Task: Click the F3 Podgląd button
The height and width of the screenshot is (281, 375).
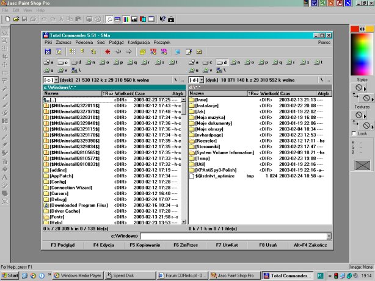Action: click(63, 245)
